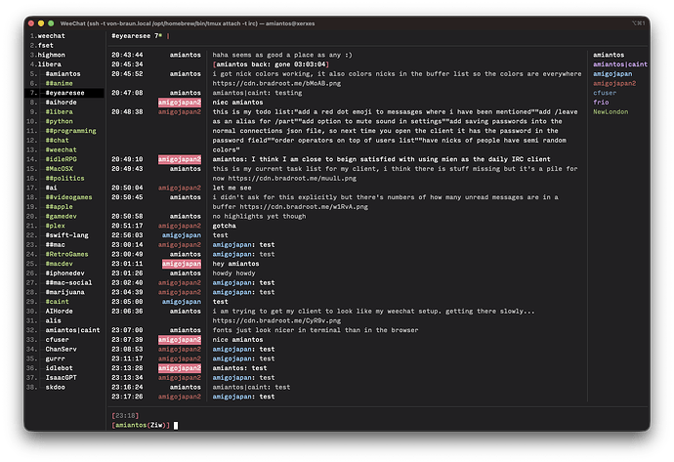Open the w1RvA.png image link
Viewport: 674px width, 462px height.
(x=304, y=206)
